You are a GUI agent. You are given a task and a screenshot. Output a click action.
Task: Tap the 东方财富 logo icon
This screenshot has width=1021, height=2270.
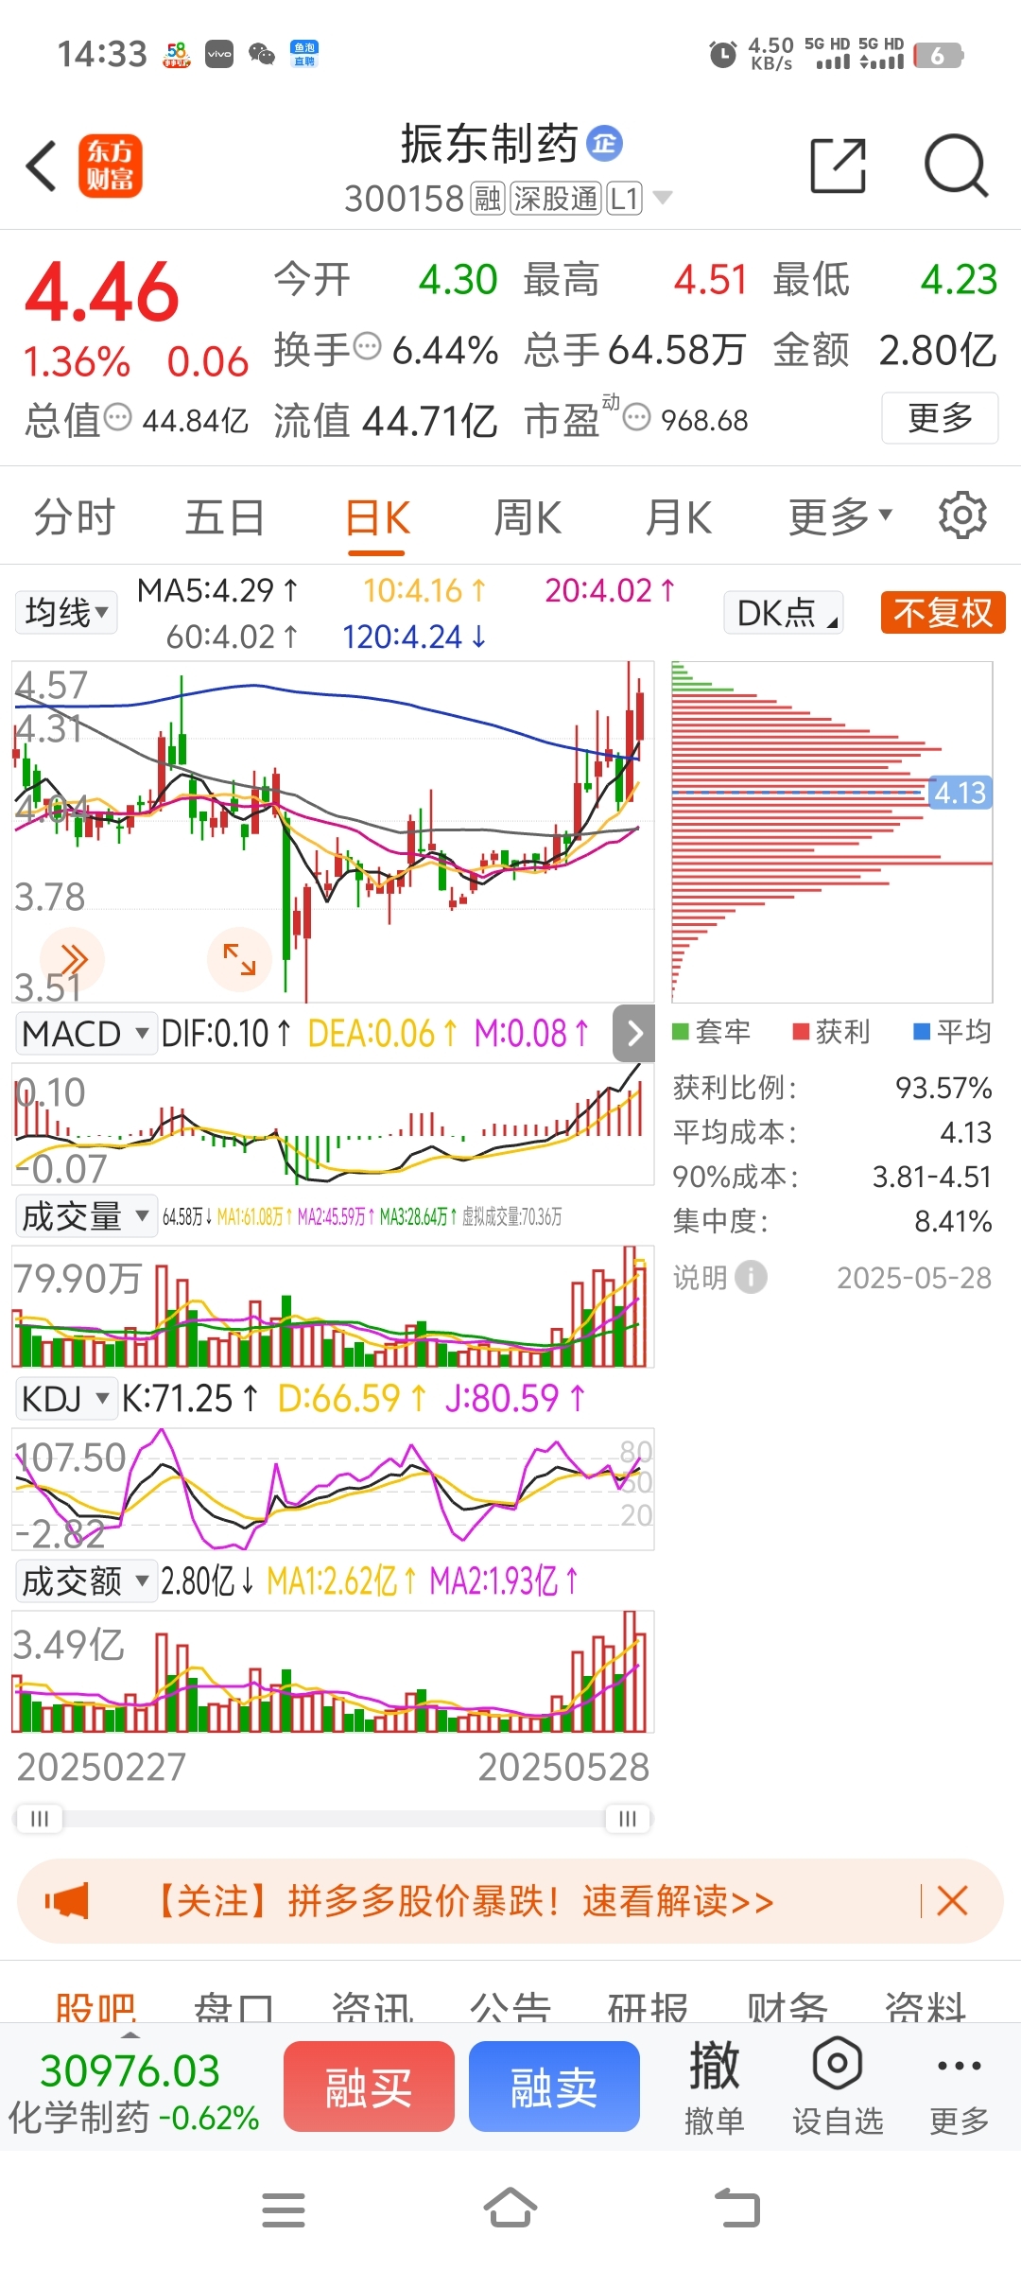110,166
